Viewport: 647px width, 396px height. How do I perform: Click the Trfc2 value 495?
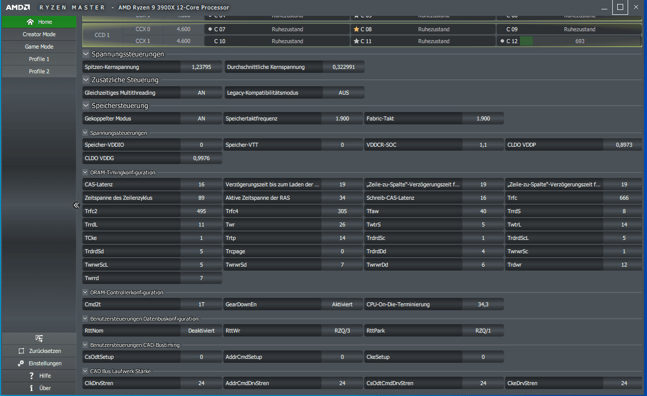201,211
